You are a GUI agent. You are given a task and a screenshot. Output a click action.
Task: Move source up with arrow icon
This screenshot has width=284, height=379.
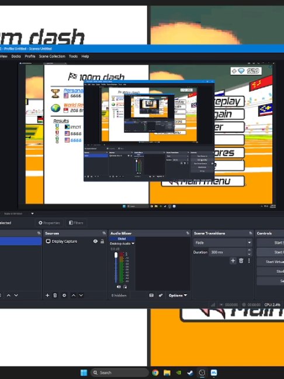tap(74, 295)
